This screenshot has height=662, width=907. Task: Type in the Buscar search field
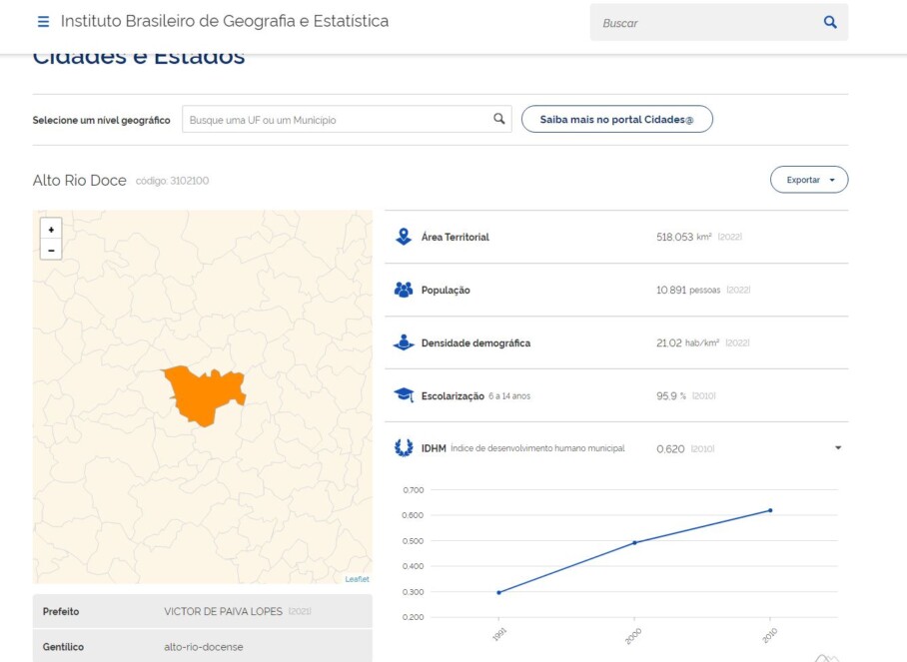(x=704, y=22)
